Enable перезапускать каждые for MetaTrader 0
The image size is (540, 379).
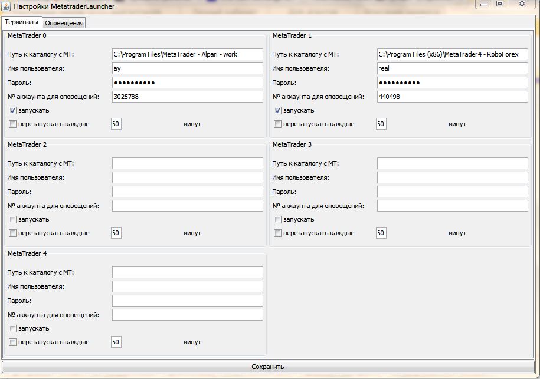pos(12,124)
